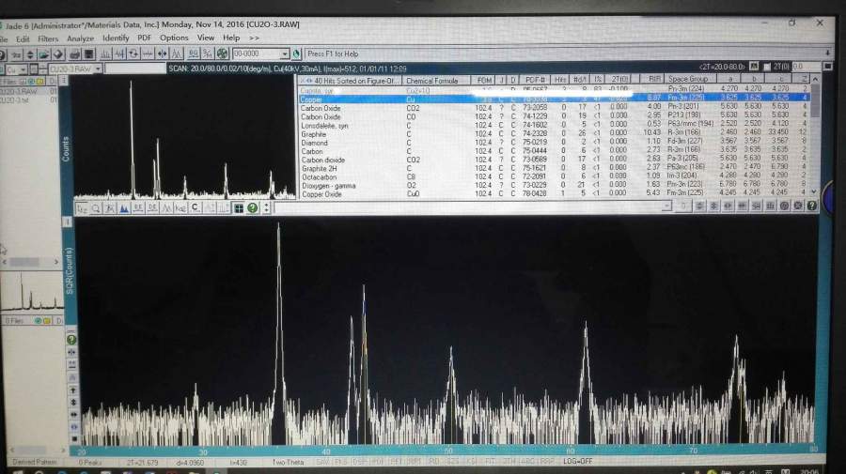Select the Dioxygen - gamma hit row

(x=554, y=185)
